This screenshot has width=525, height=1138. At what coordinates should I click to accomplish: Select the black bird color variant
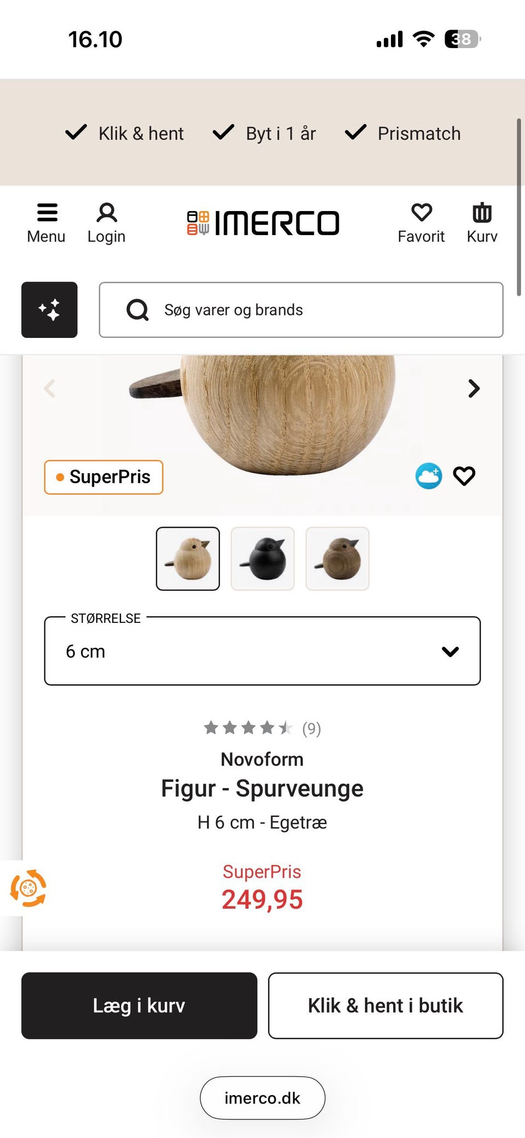pos(262,558)
